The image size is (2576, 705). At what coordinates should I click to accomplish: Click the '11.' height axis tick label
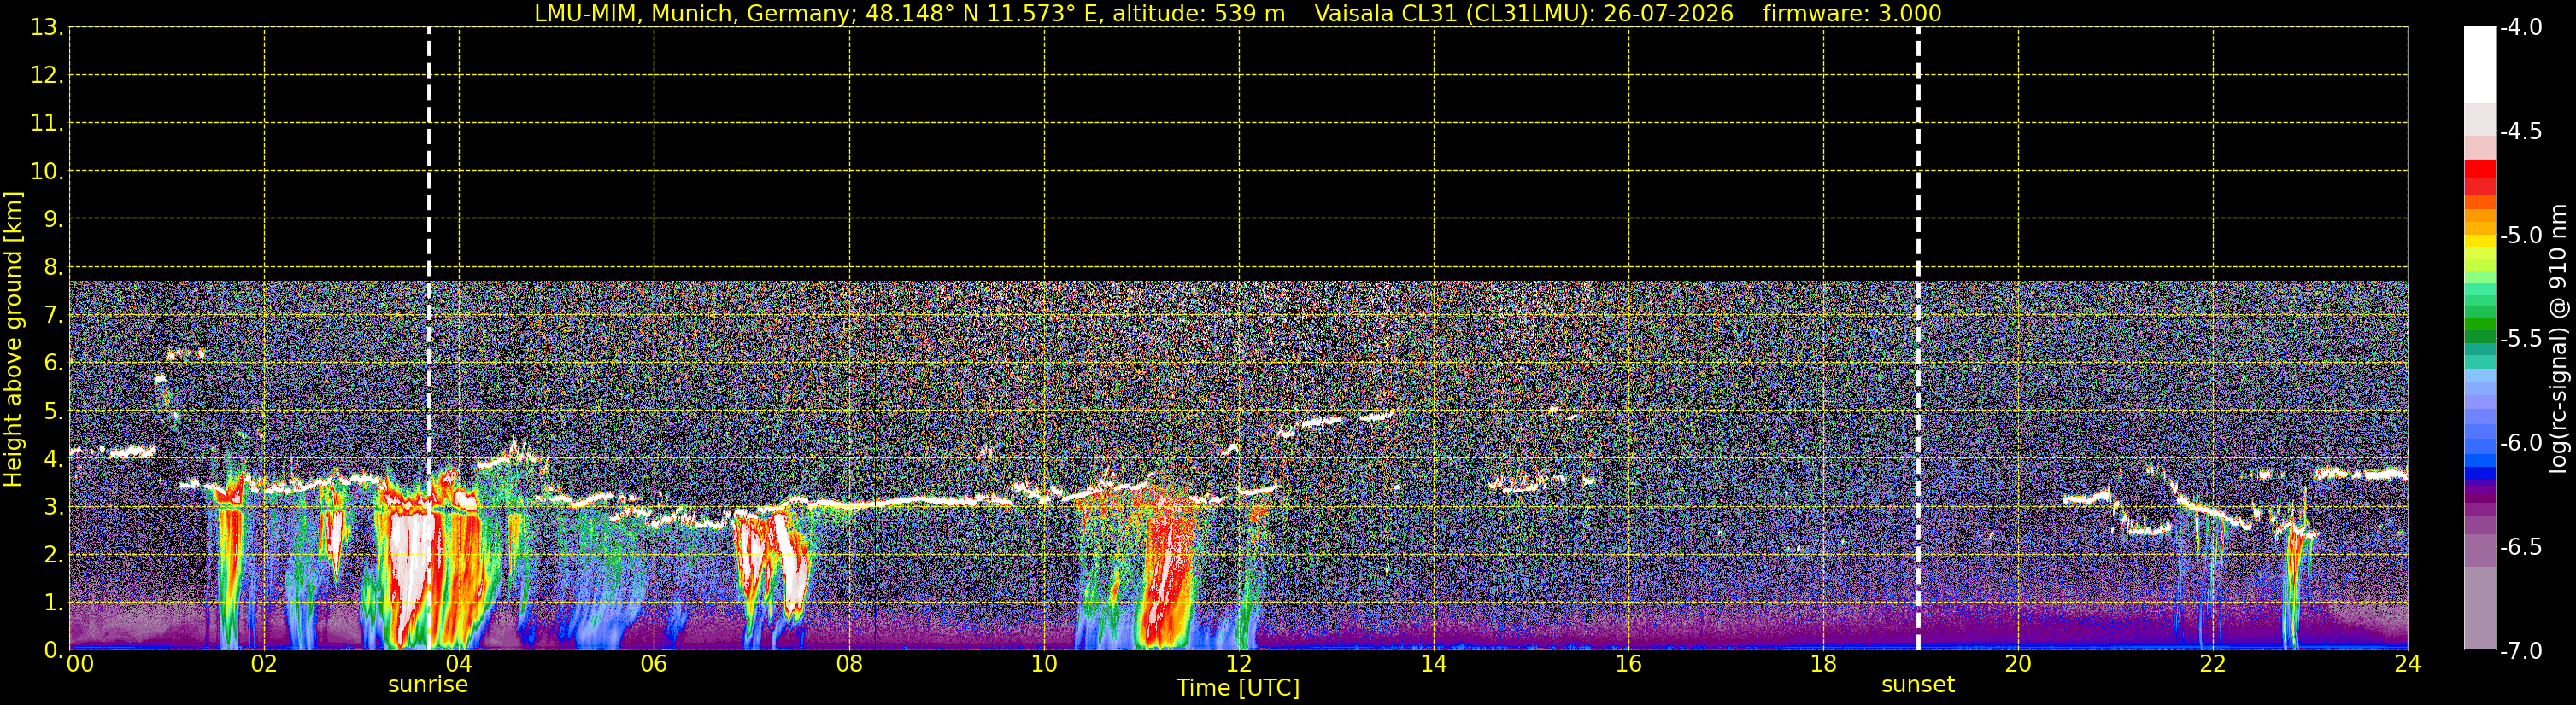click(47, 124)
